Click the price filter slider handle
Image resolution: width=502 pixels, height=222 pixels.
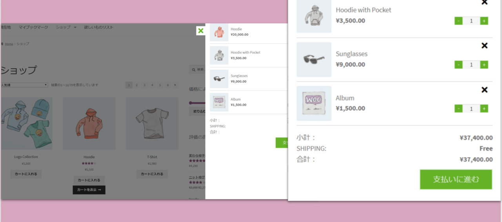(x=191, y=103)
